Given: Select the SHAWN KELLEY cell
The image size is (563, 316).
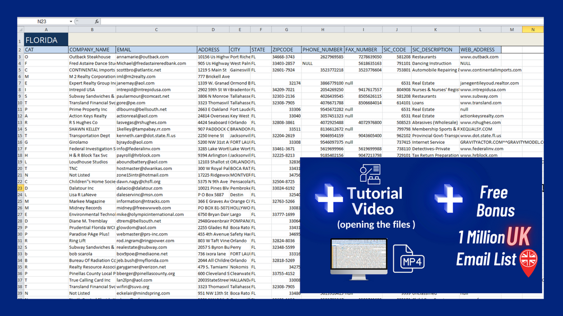Looking at the screenshot, I should tap(92, 129).
